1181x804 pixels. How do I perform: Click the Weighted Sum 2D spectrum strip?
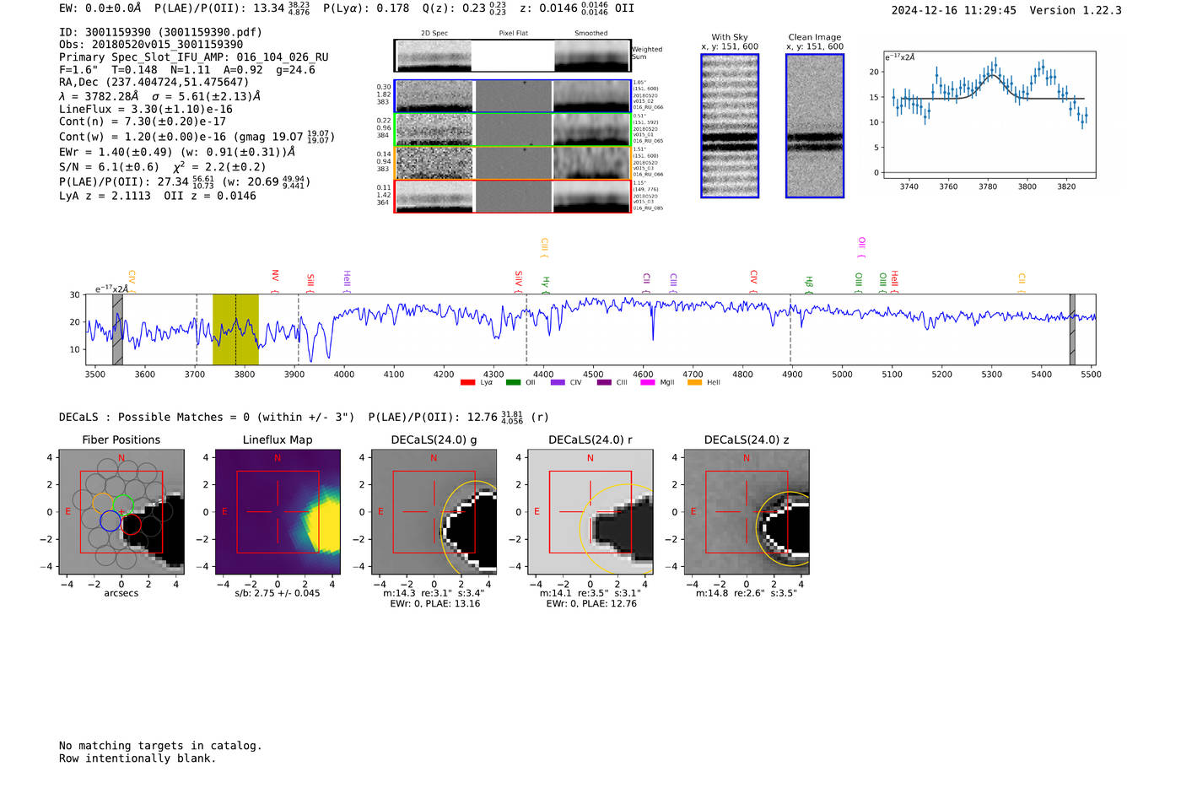[x=512, y=56]
